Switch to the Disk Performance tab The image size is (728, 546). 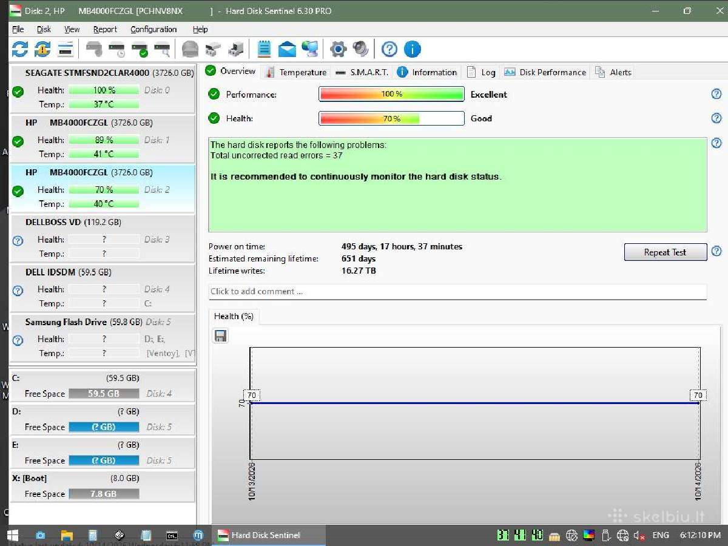[545, 72]
